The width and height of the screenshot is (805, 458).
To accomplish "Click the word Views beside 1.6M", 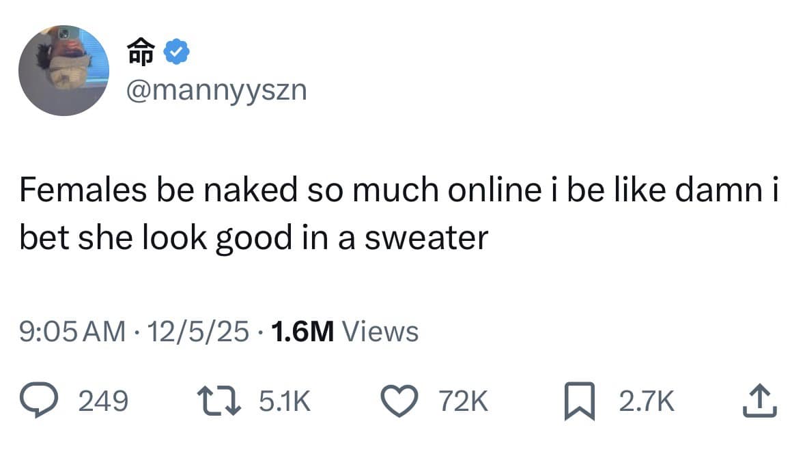I will [x=380, y=332].
